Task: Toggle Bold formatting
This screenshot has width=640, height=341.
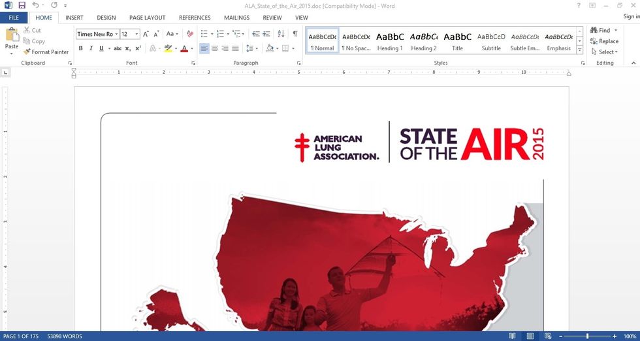Action: (x=81, y=48)
